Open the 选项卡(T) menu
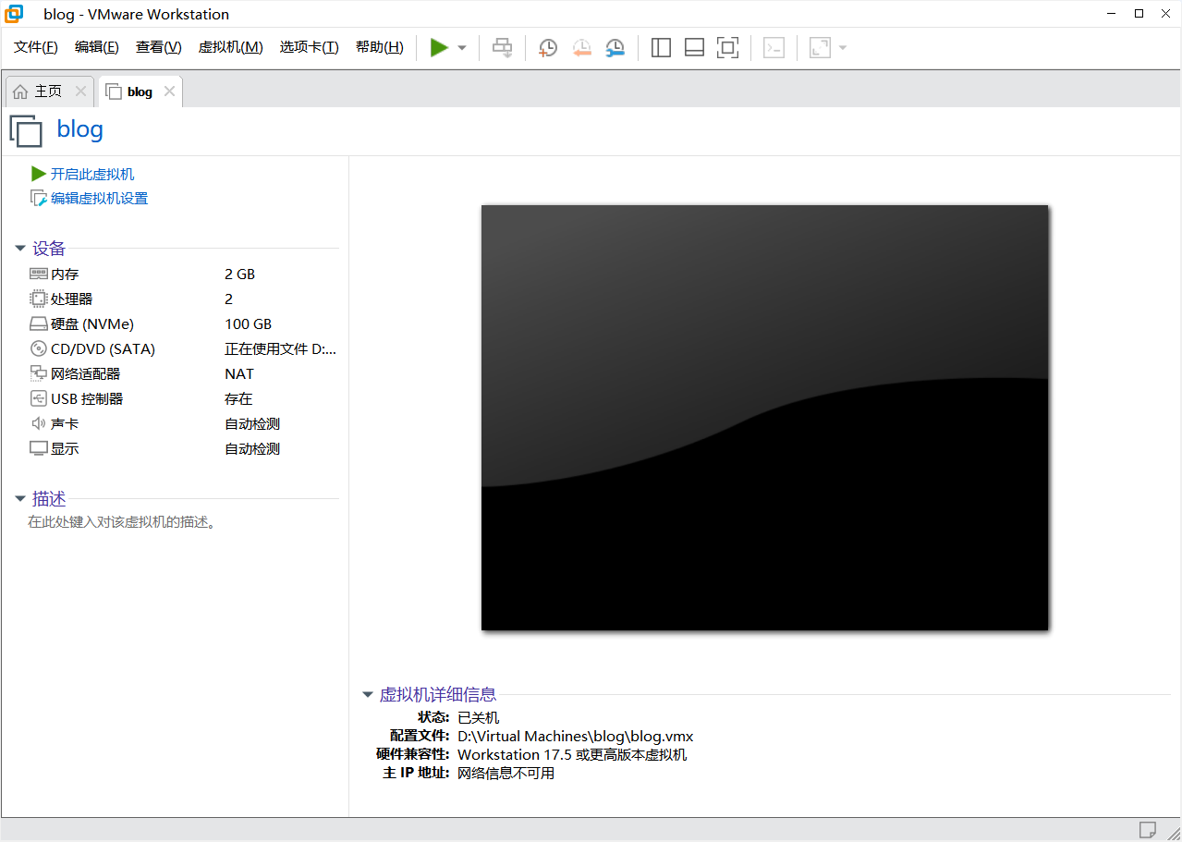 click(x=310, y=47)
